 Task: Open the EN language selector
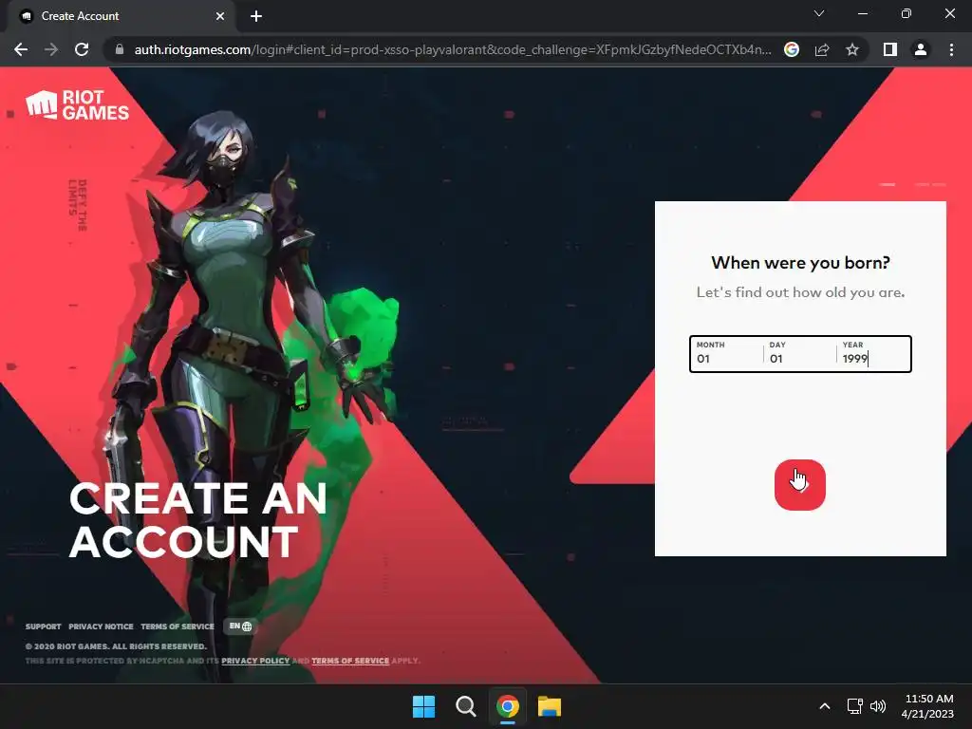[x=240, y=626]
